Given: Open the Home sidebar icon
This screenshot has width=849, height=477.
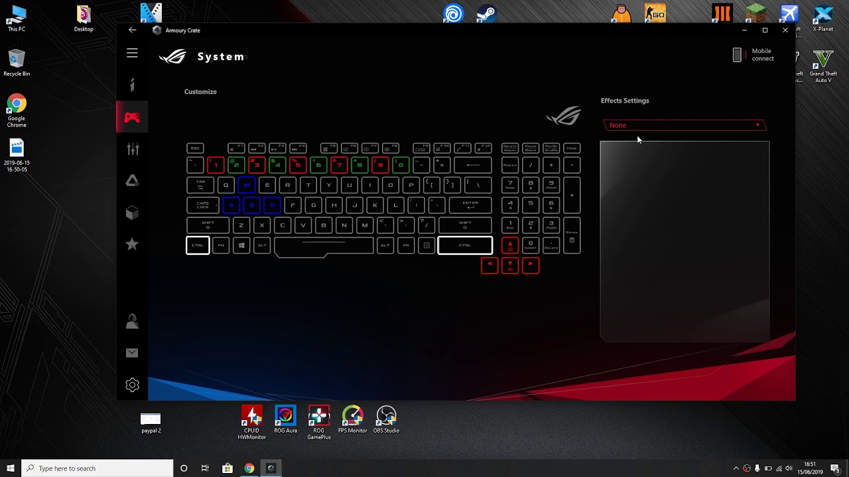Looking at the screenshot, I should (132, 85).
